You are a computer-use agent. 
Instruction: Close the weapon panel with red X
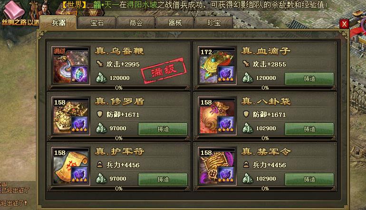[x=344, y=24]
